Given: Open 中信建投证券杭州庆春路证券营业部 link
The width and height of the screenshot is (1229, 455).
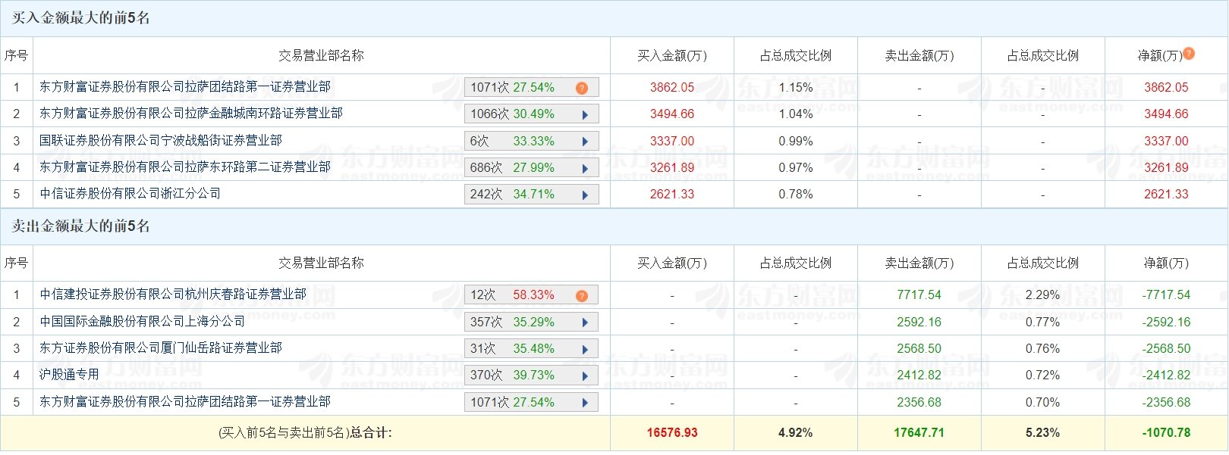Looking at the screenshot, I should [x=173, y=294].
